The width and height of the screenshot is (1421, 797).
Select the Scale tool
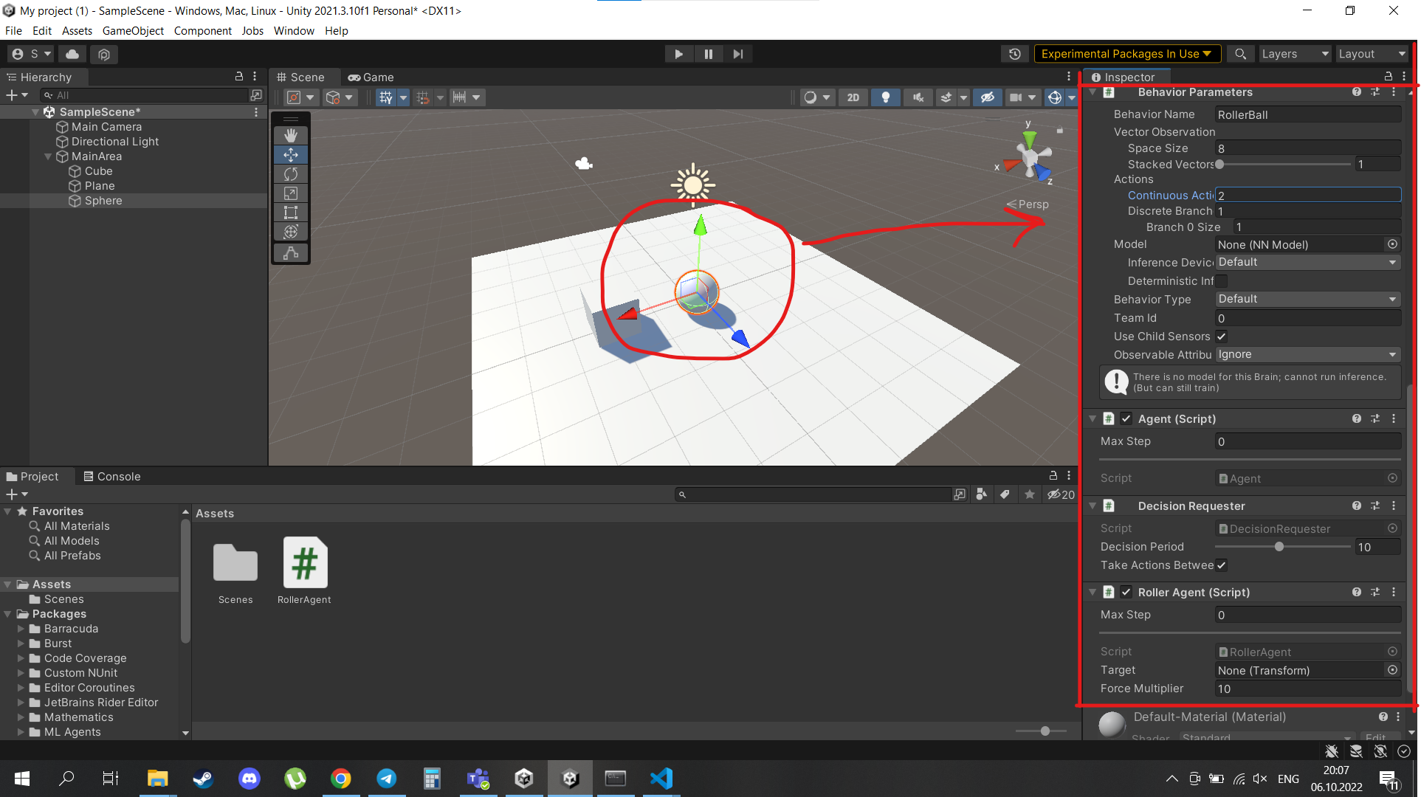[291, 193]
